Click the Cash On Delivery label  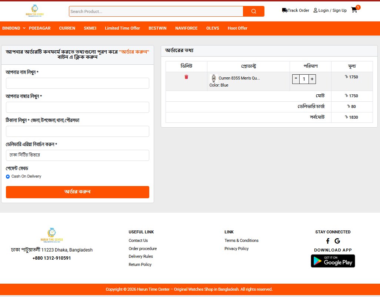[x=26, y=176]
